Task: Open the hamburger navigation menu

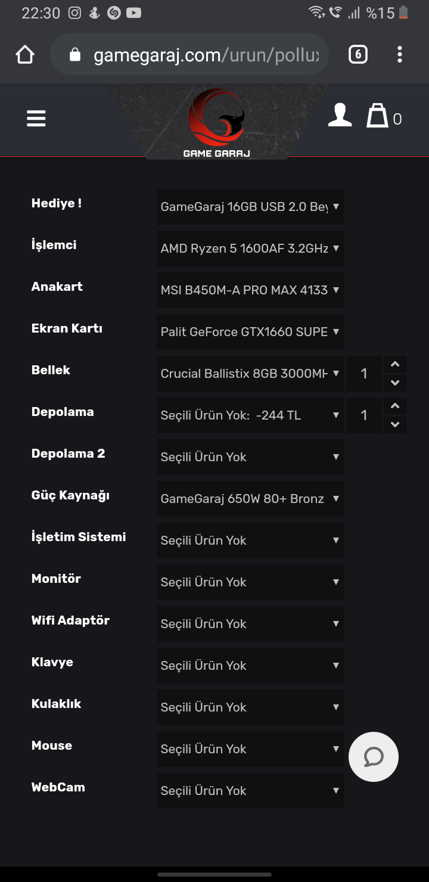Action: coord(36,119)
